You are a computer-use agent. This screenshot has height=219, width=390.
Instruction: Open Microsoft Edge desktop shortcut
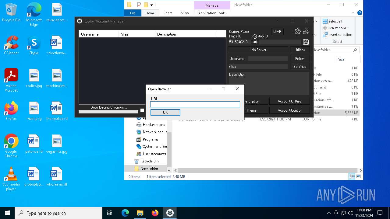pyautogui.click(x=34, y=15)
